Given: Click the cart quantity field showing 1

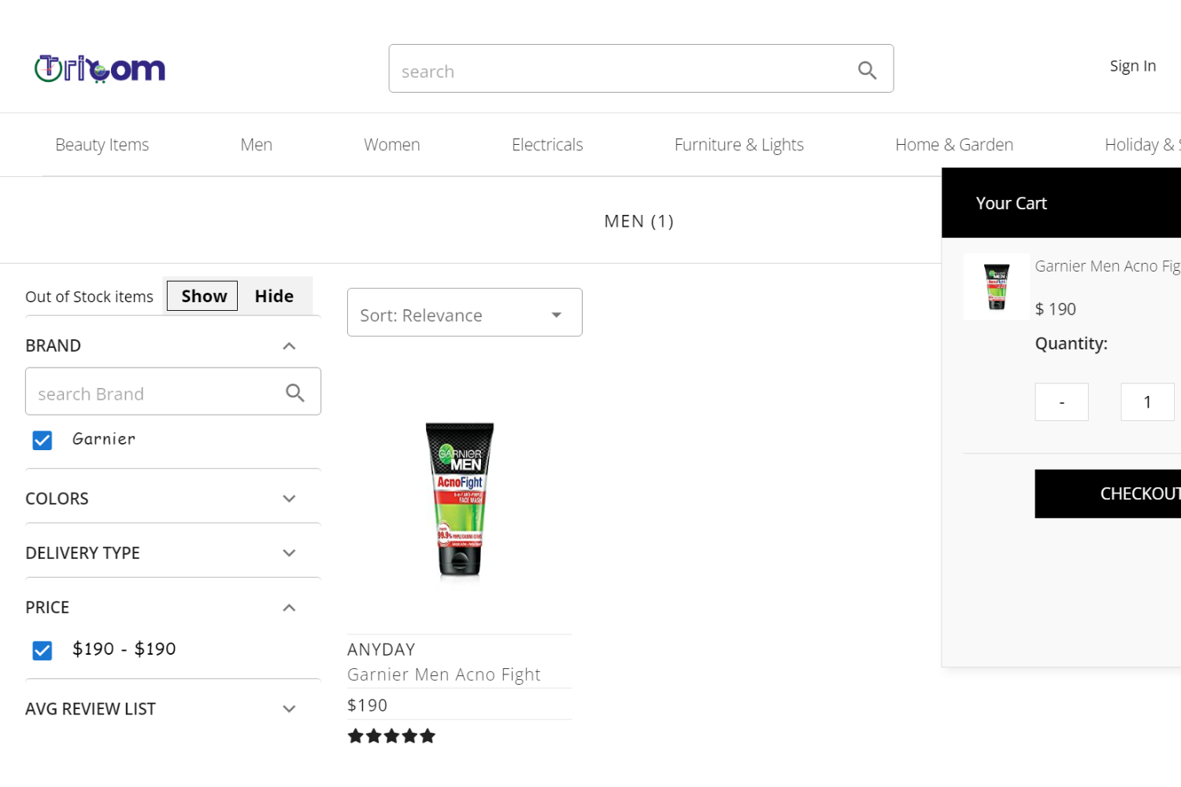Looking at the screenshot, I should (1148, 402).
